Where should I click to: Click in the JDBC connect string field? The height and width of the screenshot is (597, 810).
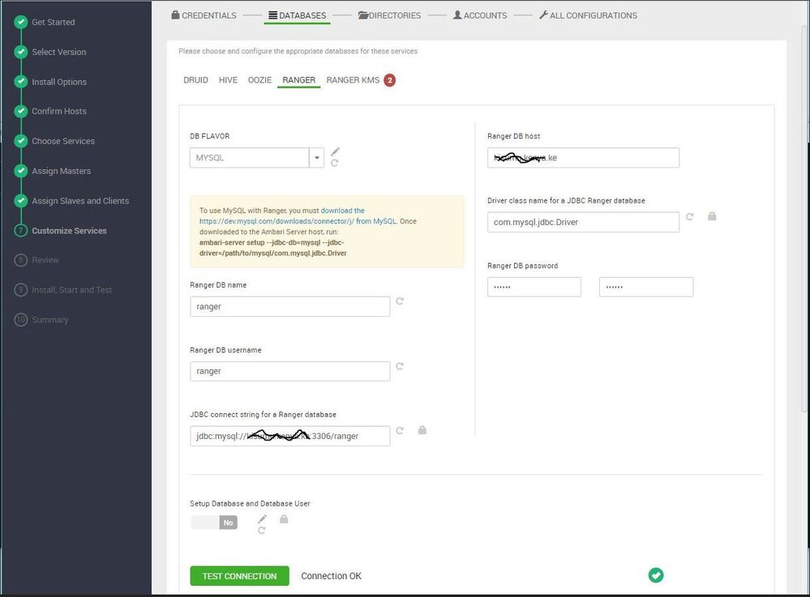tap(289, 436)
